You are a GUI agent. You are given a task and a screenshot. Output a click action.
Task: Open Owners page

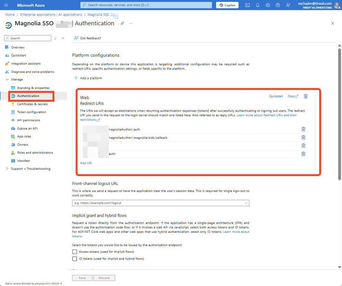[x=23, y=145]
